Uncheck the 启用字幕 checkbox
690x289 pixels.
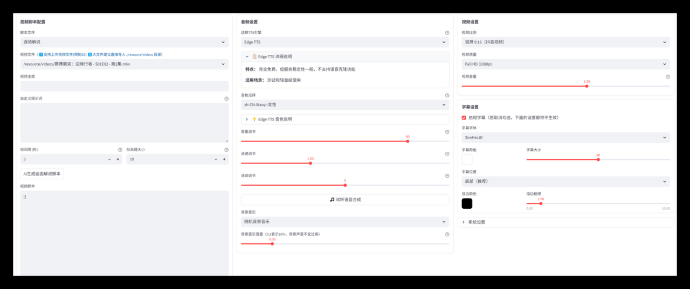pyautogui.click(x=464, y=117)
